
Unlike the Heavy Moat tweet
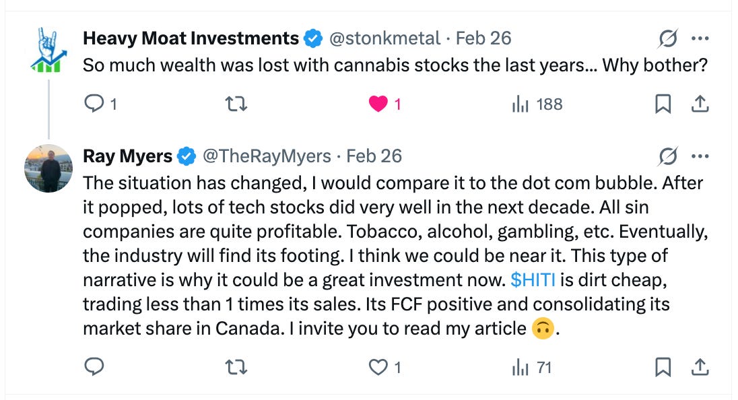click(378, 104)
